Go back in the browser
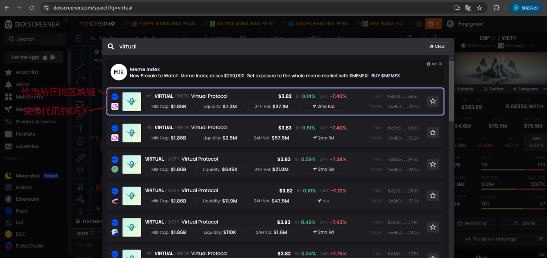547x258 pixels. [7, 8]
